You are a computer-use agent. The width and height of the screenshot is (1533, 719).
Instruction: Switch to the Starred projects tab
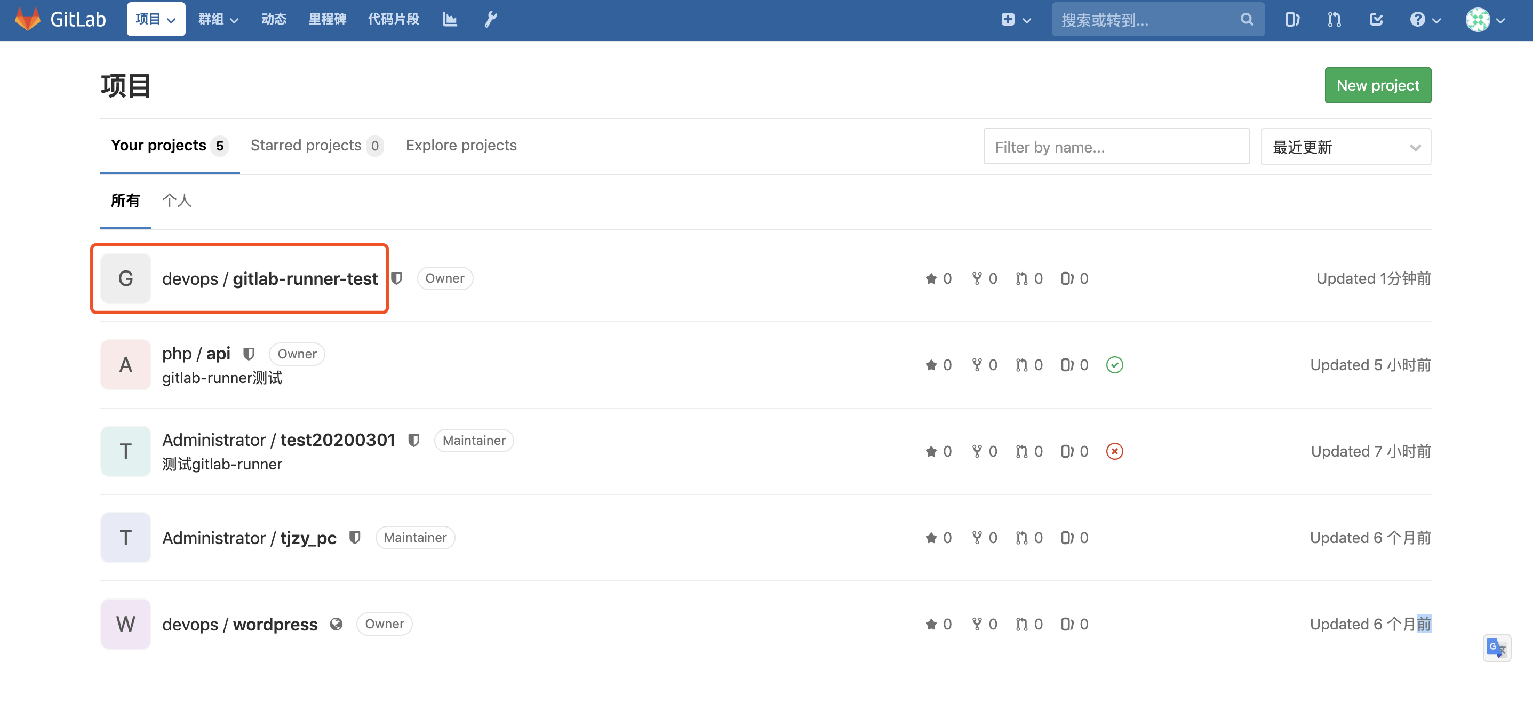coord(306,145)
